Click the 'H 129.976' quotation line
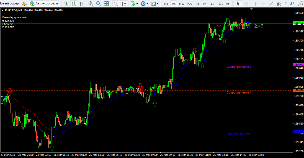 click(x=8, y=20)
